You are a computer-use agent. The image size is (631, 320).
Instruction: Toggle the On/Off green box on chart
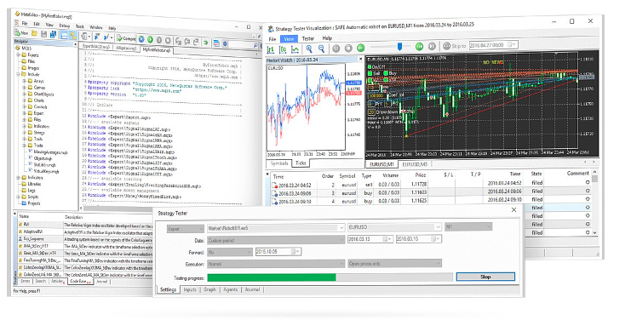click(370, 67)
